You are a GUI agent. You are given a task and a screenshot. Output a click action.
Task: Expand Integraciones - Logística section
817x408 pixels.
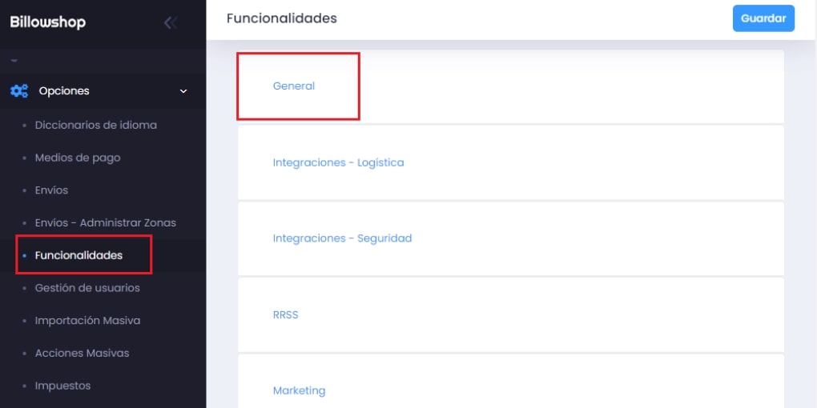click(338, 162)
